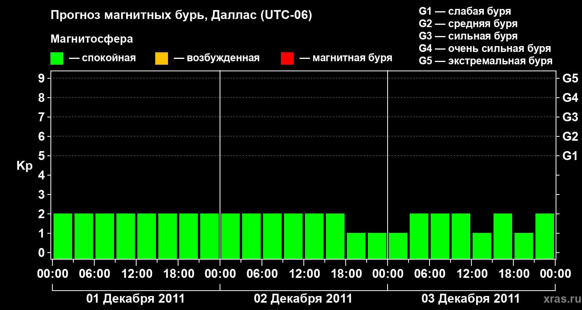Click the '18:00' time label under 02 Декабря

point(346,274)
